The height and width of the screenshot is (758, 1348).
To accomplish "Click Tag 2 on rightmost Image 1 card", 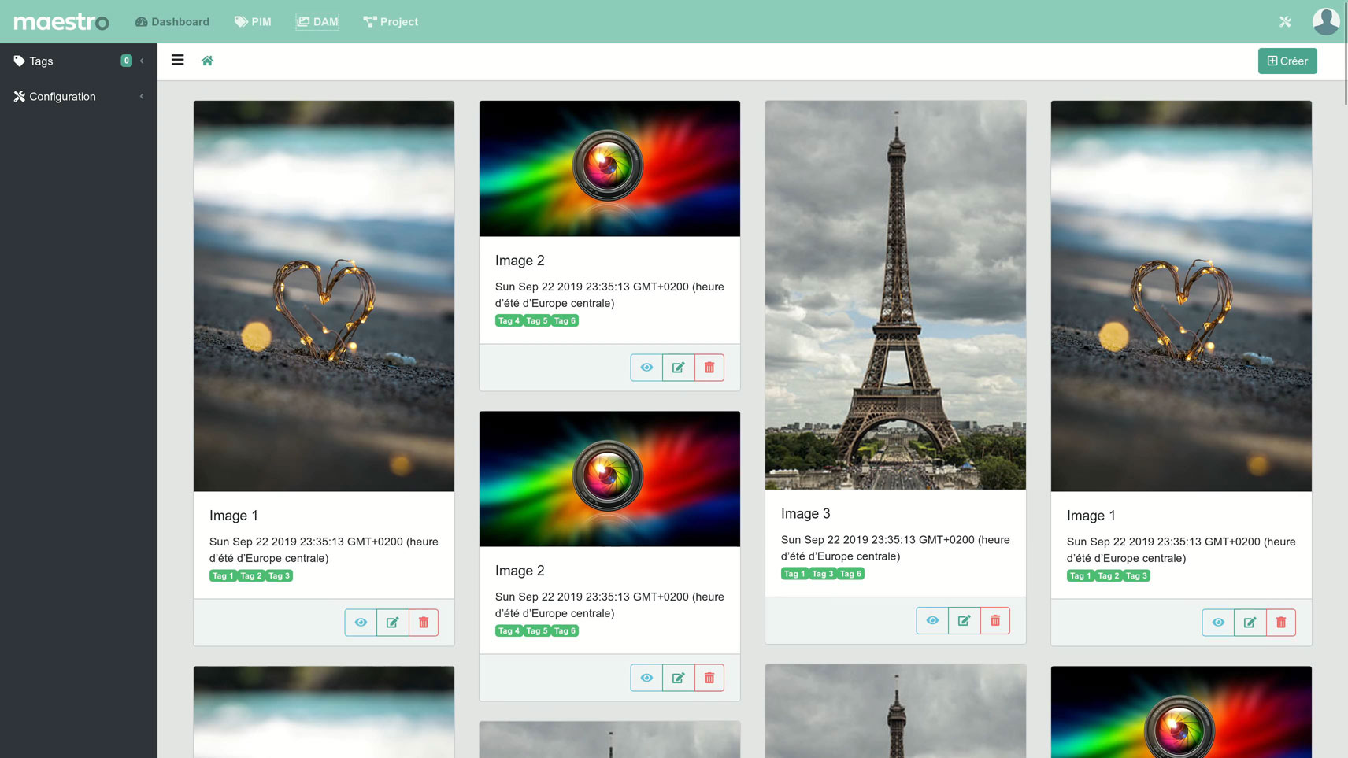I will click(1109, 575).
